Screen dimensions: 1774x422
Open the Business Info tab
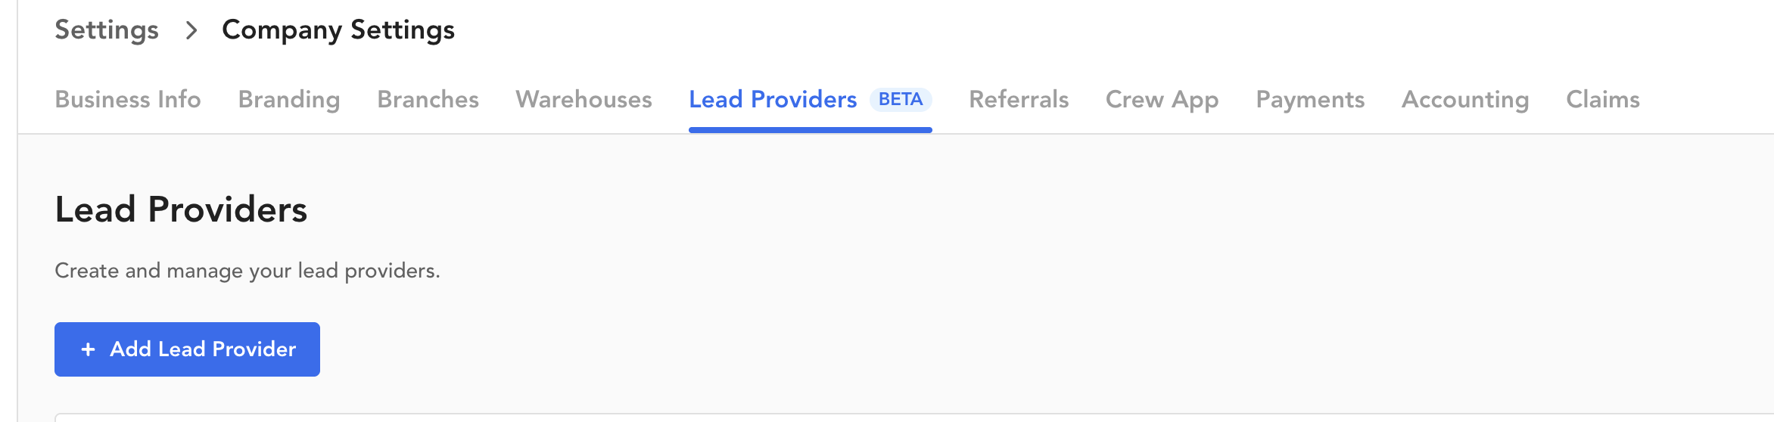128,100
